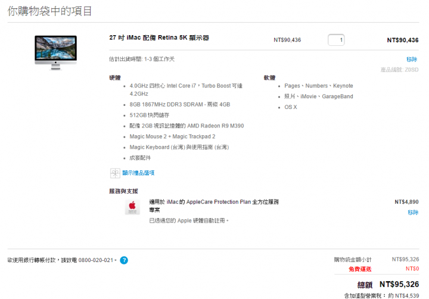Click the bank transfer phone number text

tap(62, 260)
